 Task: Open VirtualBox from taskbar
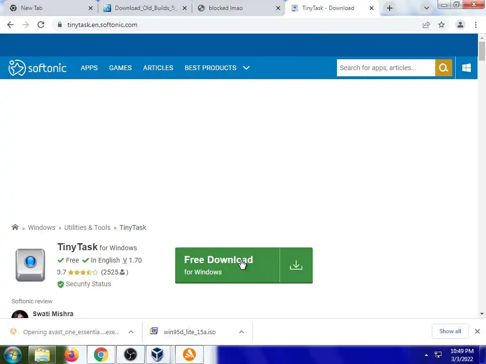coord(158,355)
